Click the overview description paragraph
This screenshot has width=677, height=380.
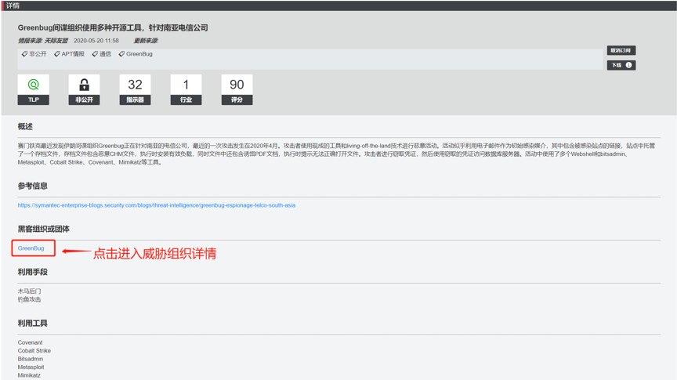(x=336, y=154)
